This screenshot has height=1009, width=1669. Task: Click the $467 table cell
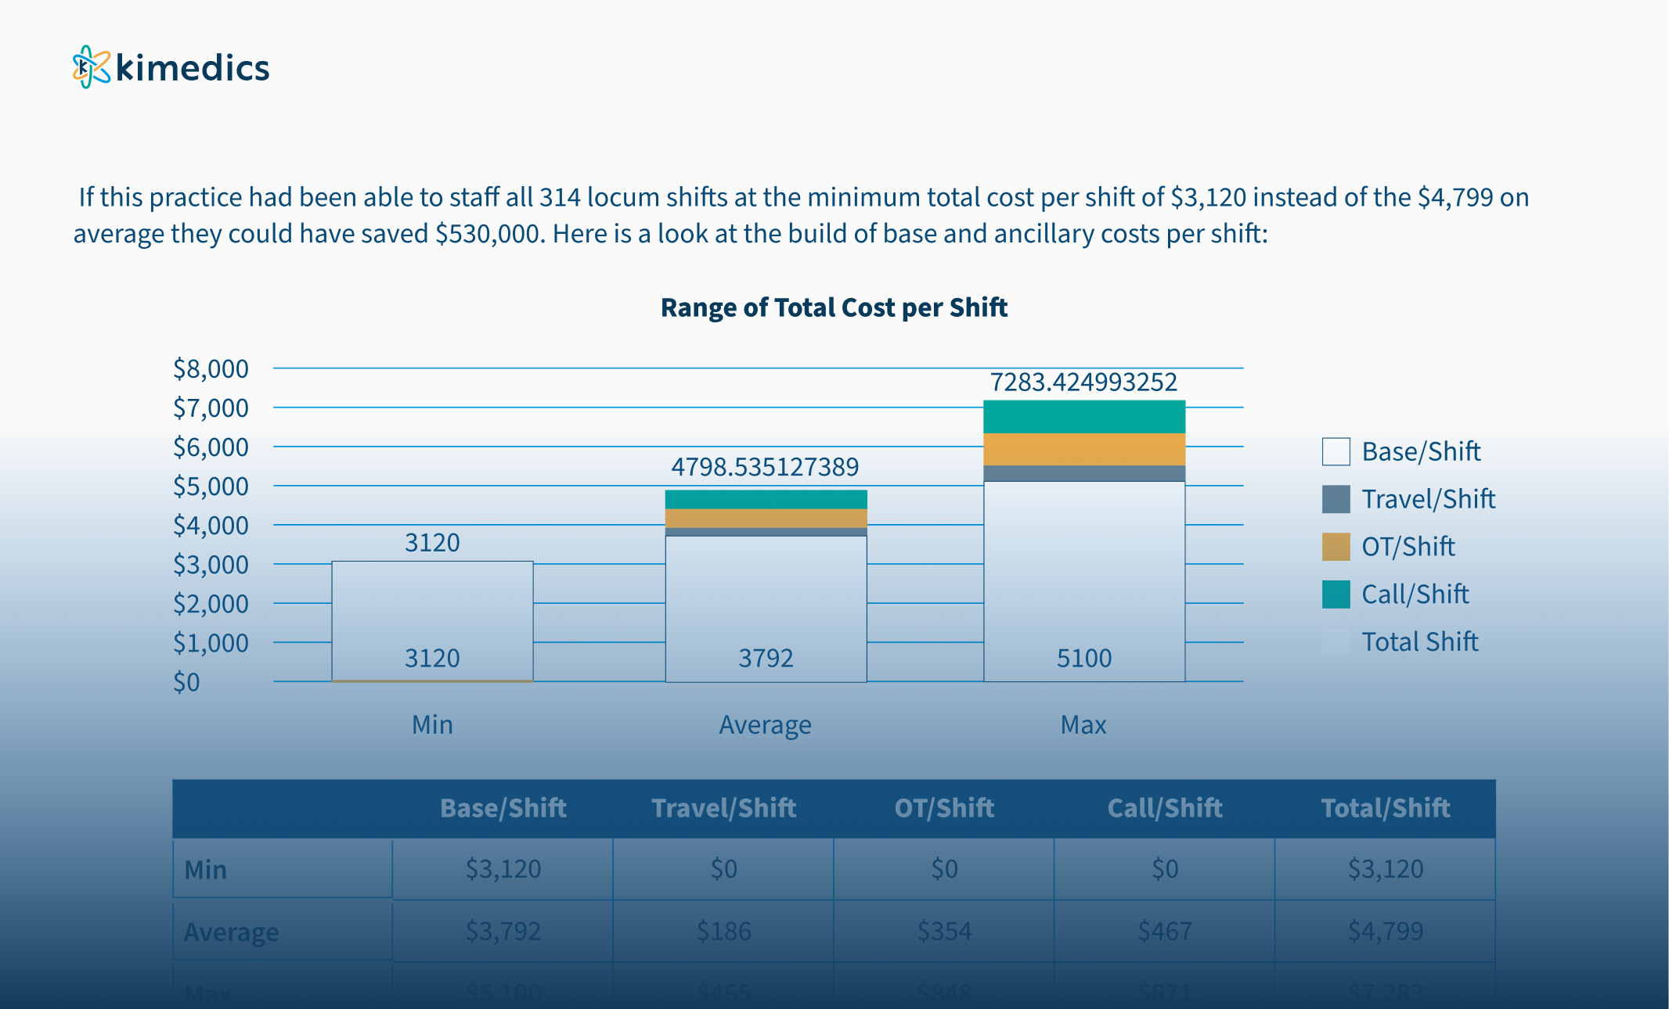(1165, 932)
